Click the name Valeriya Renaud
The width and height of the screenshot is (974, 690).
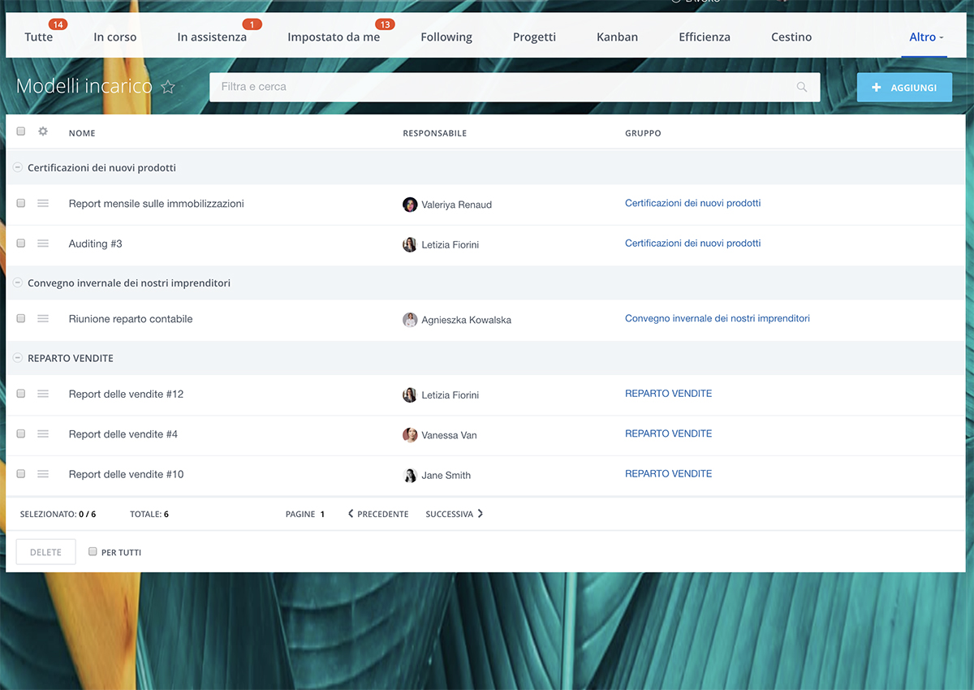pos(457,205)
